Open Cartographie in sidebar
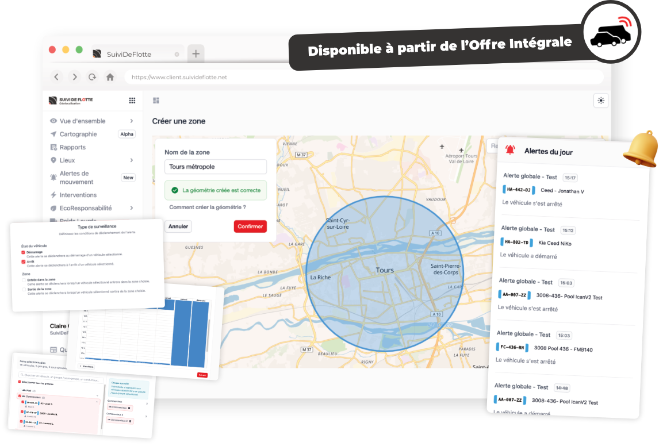This screenshot has height=446, width=659. coord(78,134)
